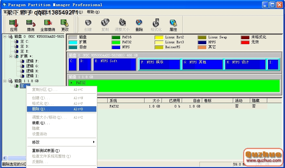Collapse the 磁盘 1 1.8 GB node
Image resolution: width=285 pixels, height=168 pixels.
(5, 81)
